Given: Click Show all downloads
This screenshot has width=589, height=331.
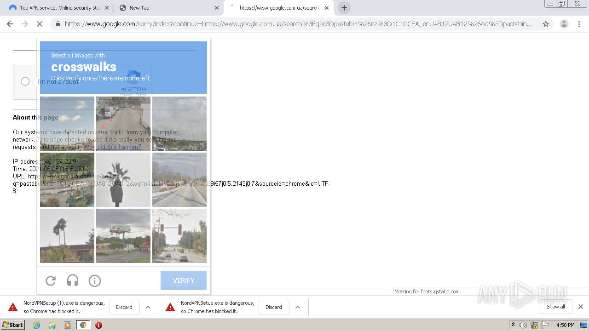Looking at the screenshot, I should coord(556,307).
